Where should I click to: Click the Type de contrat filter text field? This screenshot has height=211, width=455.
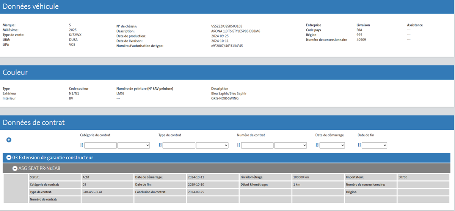coord(179,145)
